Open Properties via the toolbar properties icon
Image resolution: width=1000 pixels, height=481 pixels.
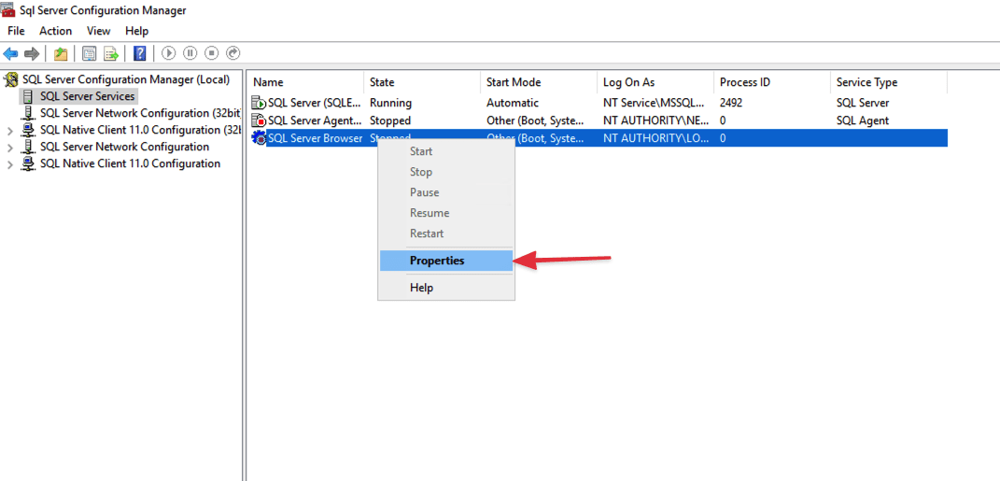point(90,54)
